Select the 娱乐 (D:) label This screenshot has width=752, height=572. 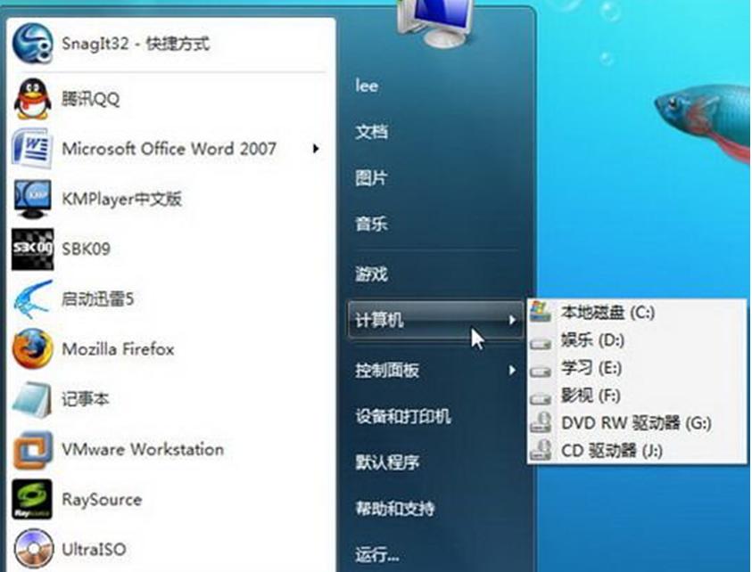[x=593, y=340]
